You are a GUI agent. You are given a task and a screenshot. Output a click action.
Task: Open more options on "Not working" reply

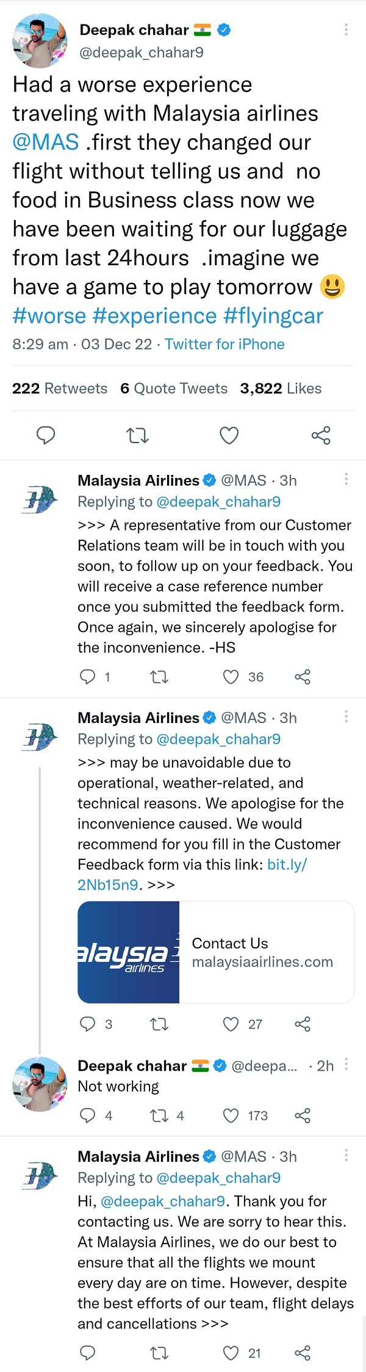click(x=346, y=1064)
